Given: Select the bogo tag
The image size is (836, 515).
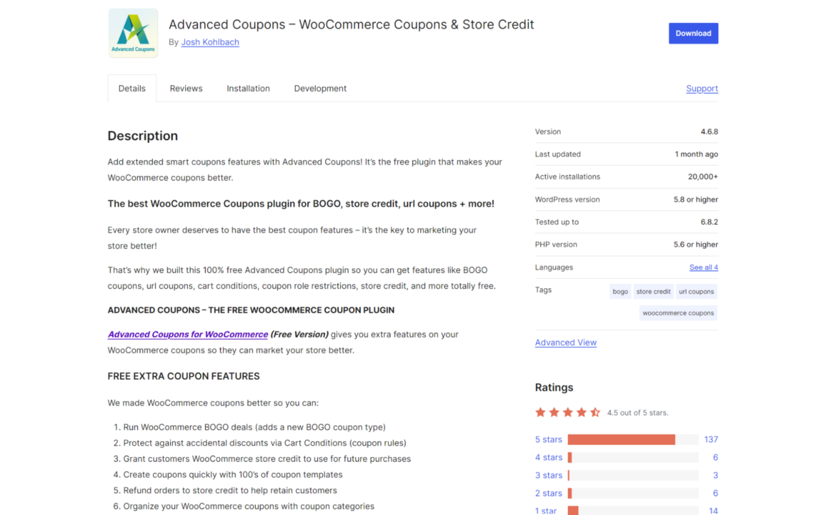Looking at the screenshot, I should click(x=620, y=291).
